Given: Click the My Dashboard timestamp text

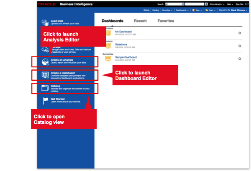Looking at the screenshot, I should pyautogui.click(x=125, y=34).
